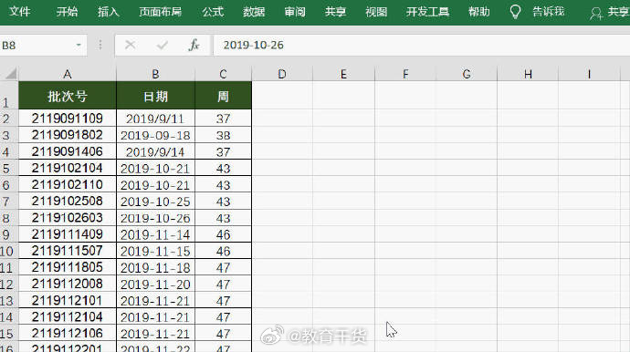Open the 页面布局 ribbon tab
The image size is (630, 352).
pos(161,12)
